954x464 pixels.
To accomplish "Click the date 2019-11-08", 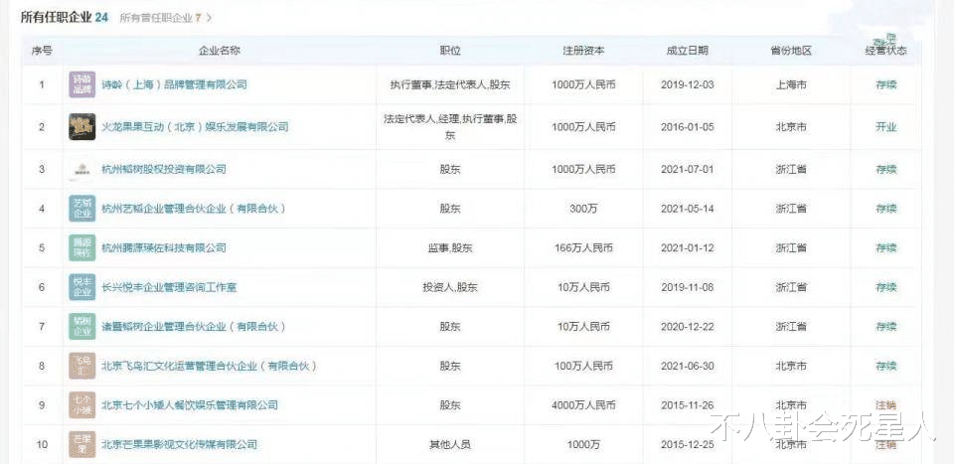I will (687, 287).
